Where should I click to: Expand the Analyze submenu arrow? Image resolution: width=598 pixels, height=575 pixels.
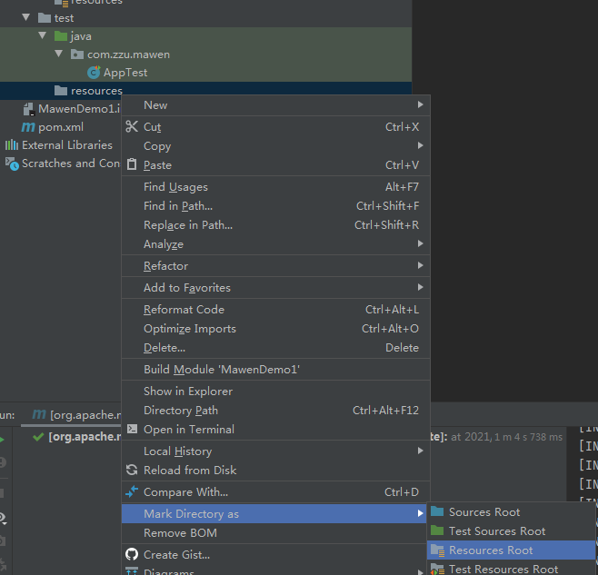coord(420,243)
